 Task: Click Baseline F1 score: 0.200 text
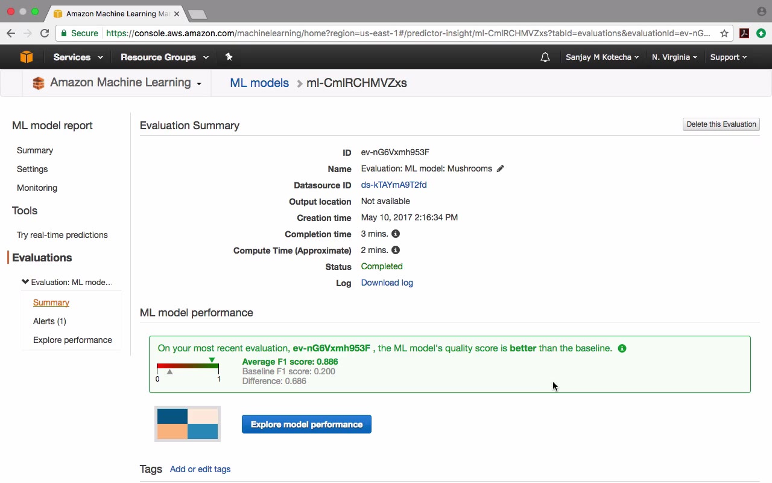click(x=289, y=371)
